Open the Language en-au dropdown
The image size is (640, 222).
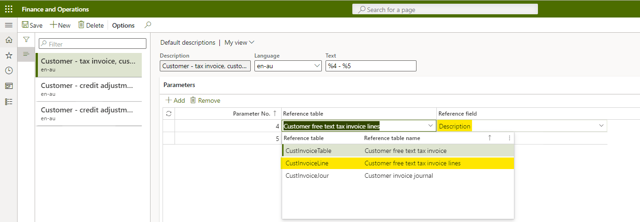(x=317, y=66)
